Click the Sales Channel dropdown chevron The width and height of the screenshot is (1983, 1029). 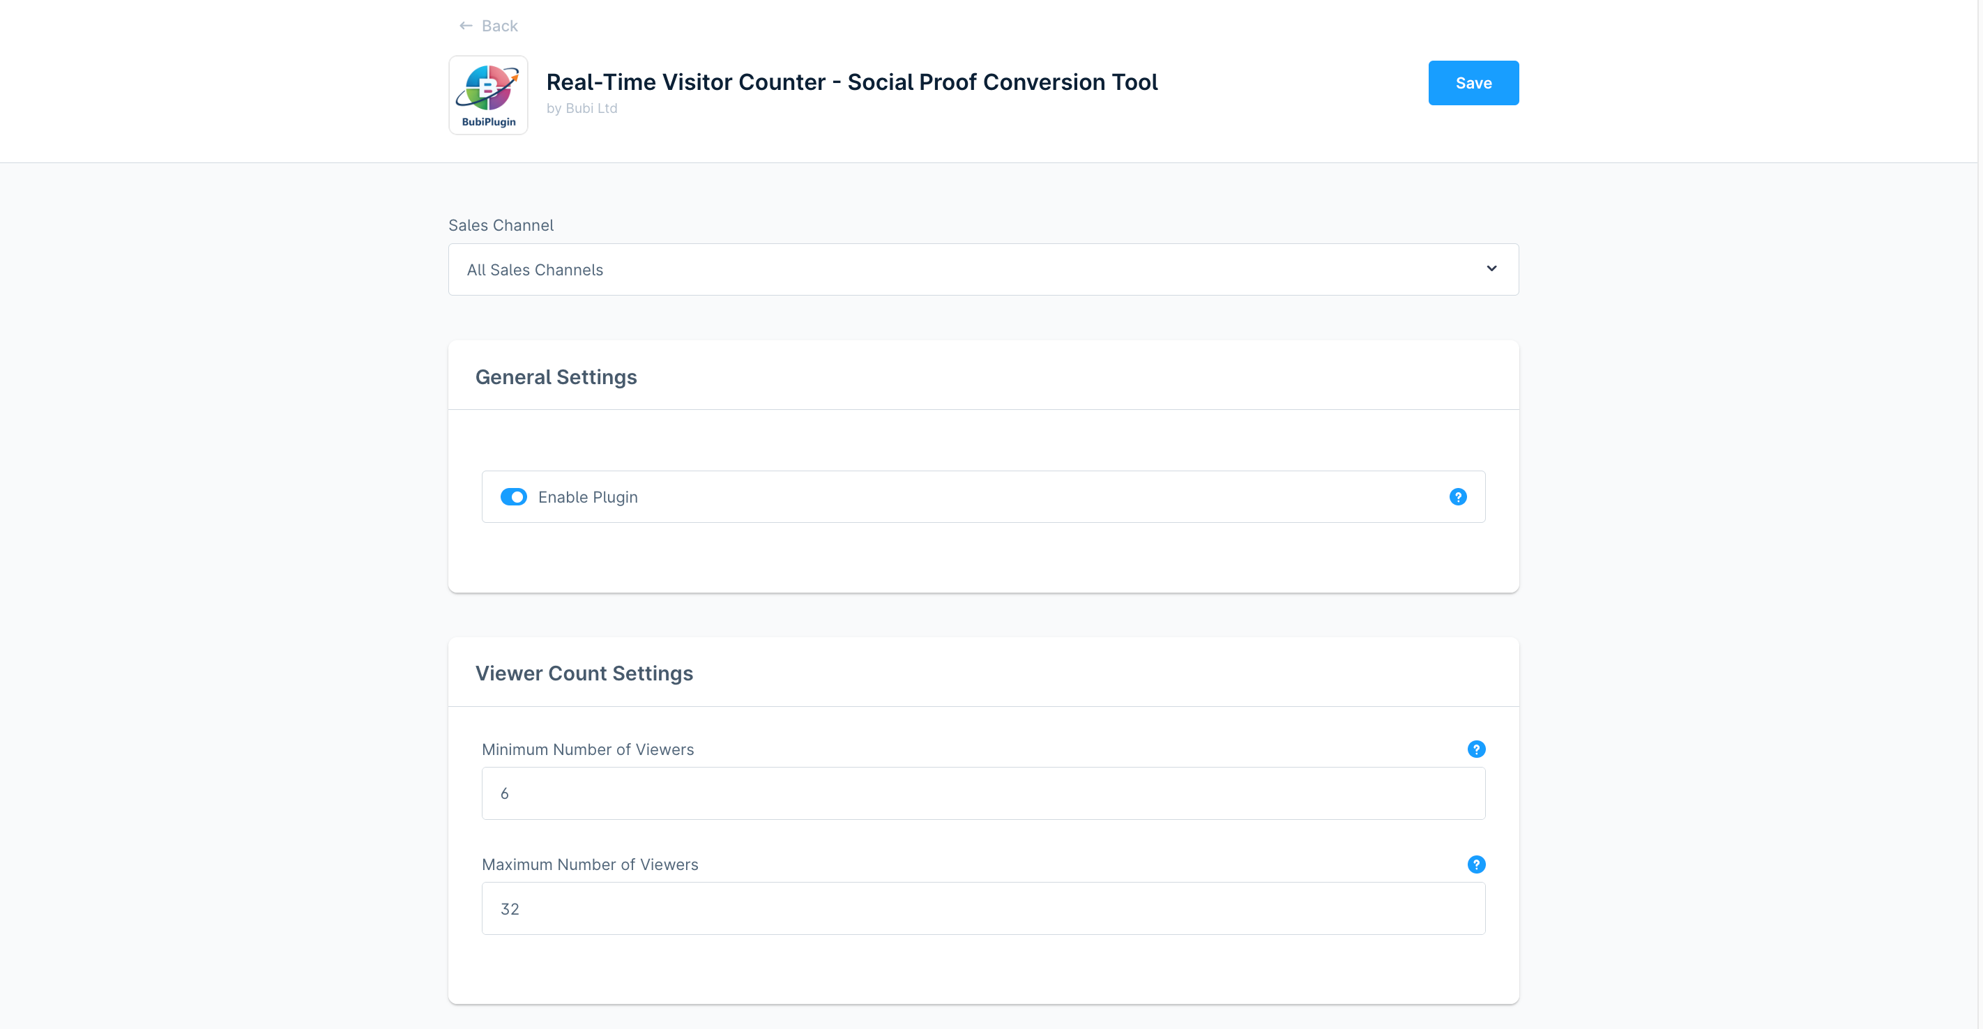[x=1491, y=268]
